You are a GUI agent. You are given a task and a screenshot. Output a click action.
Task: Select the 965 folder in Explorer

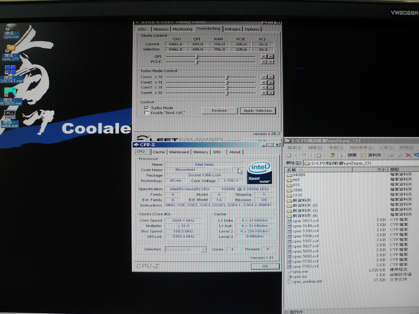pyautogui.click(x=293, y=180)
